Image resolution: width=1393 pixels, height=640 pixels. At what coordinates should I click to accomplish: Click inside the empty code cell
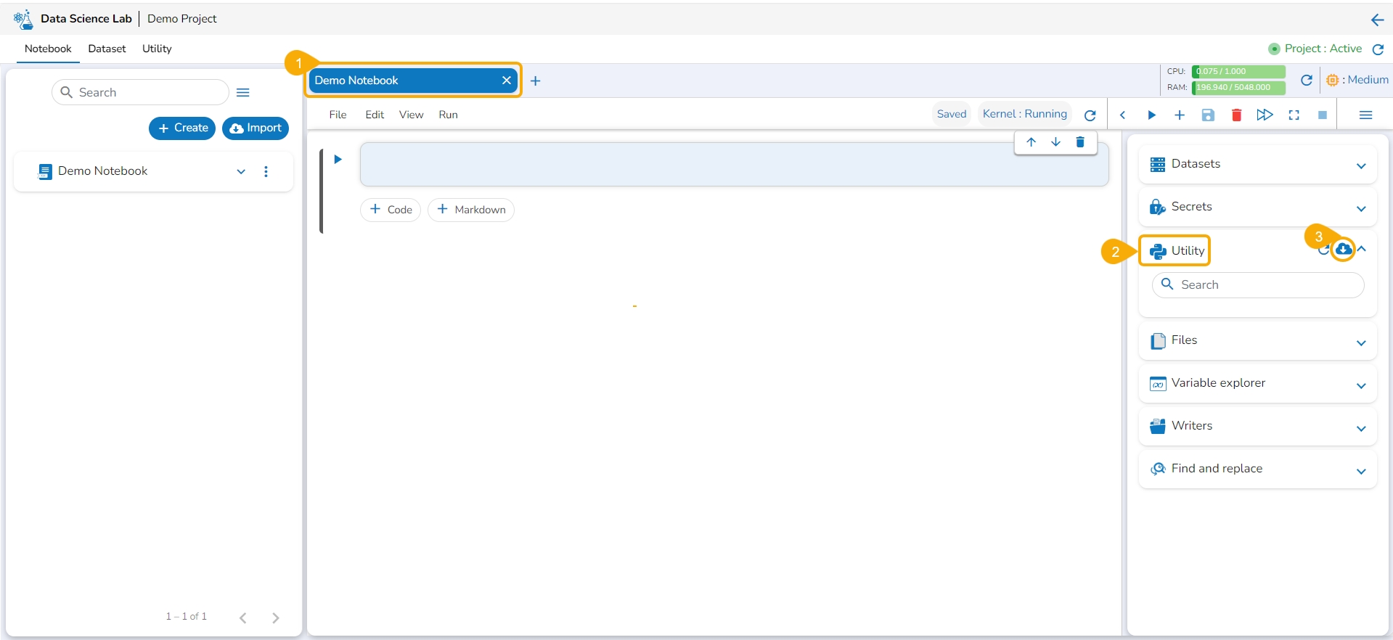[734, 164]
